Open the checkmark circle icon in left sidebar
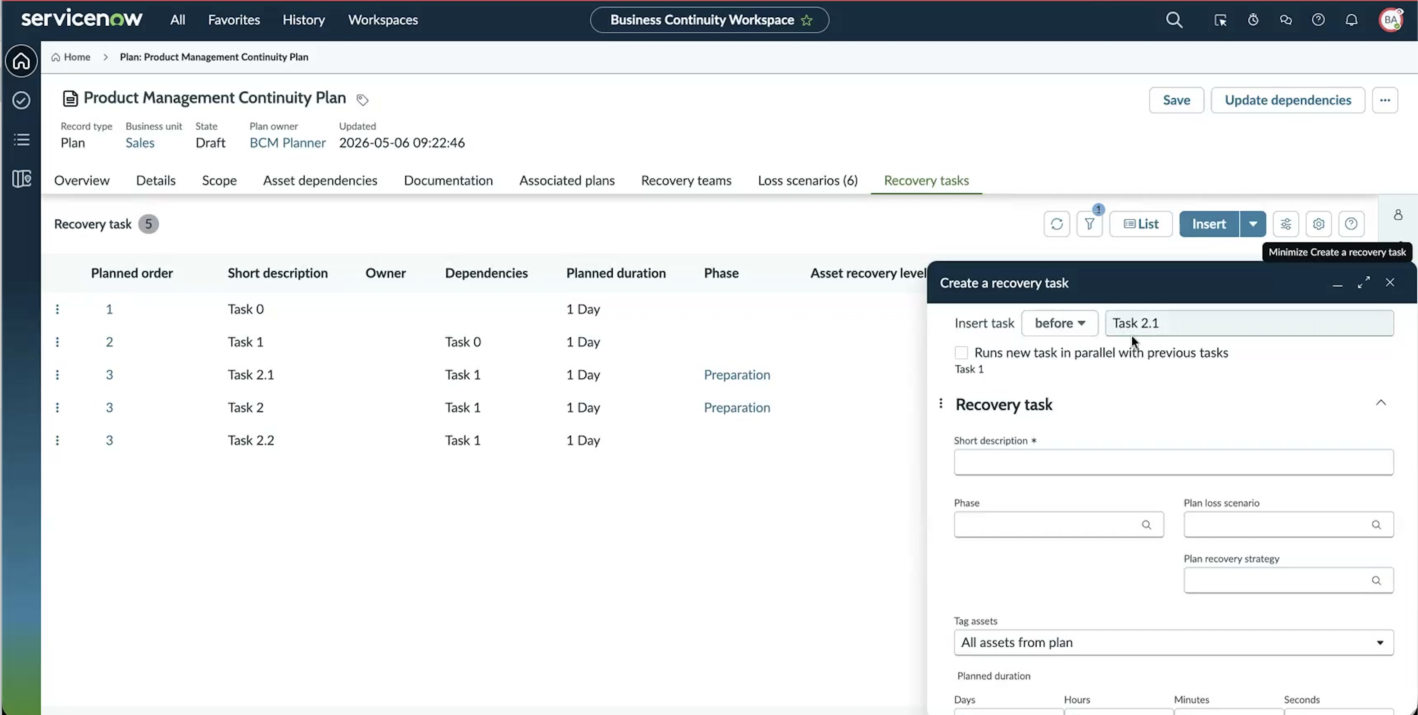The image size is (1418, 715). (x=21, y=100)
